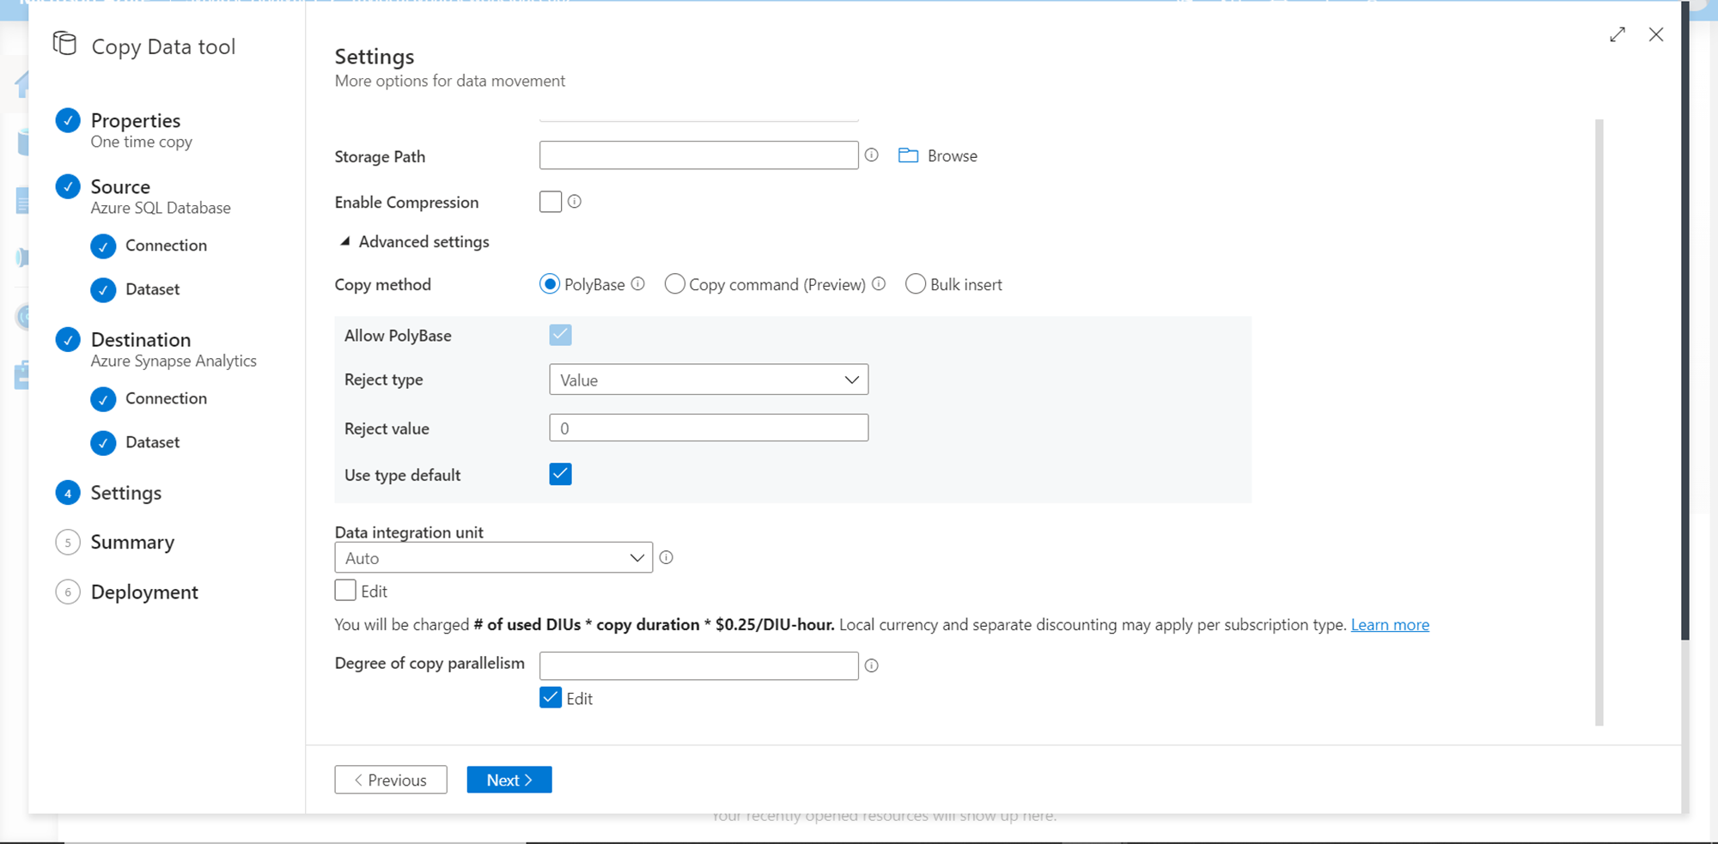The width and height of the screenshot is (1718, 844).
Task: Click the copy parallelism info icon
Action: pyautogui.click(x=871, y=665)
